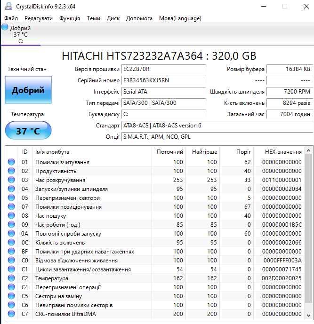Select the Помилки зчитування attribute name
The image size is (314, 324).
[62, 162]
